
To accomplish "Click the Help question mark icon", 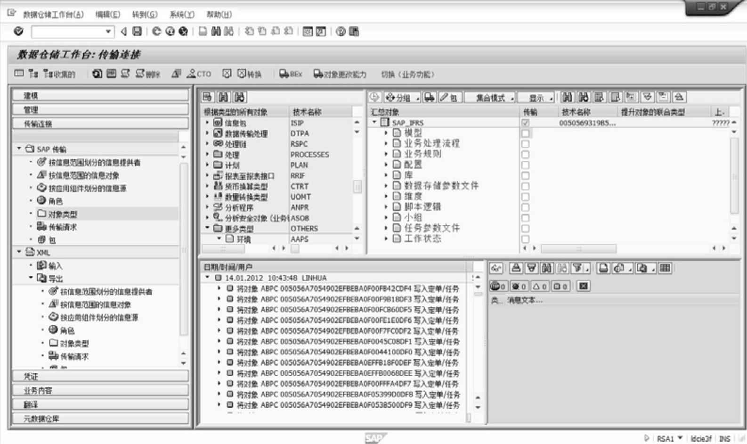I will (341, 31).
